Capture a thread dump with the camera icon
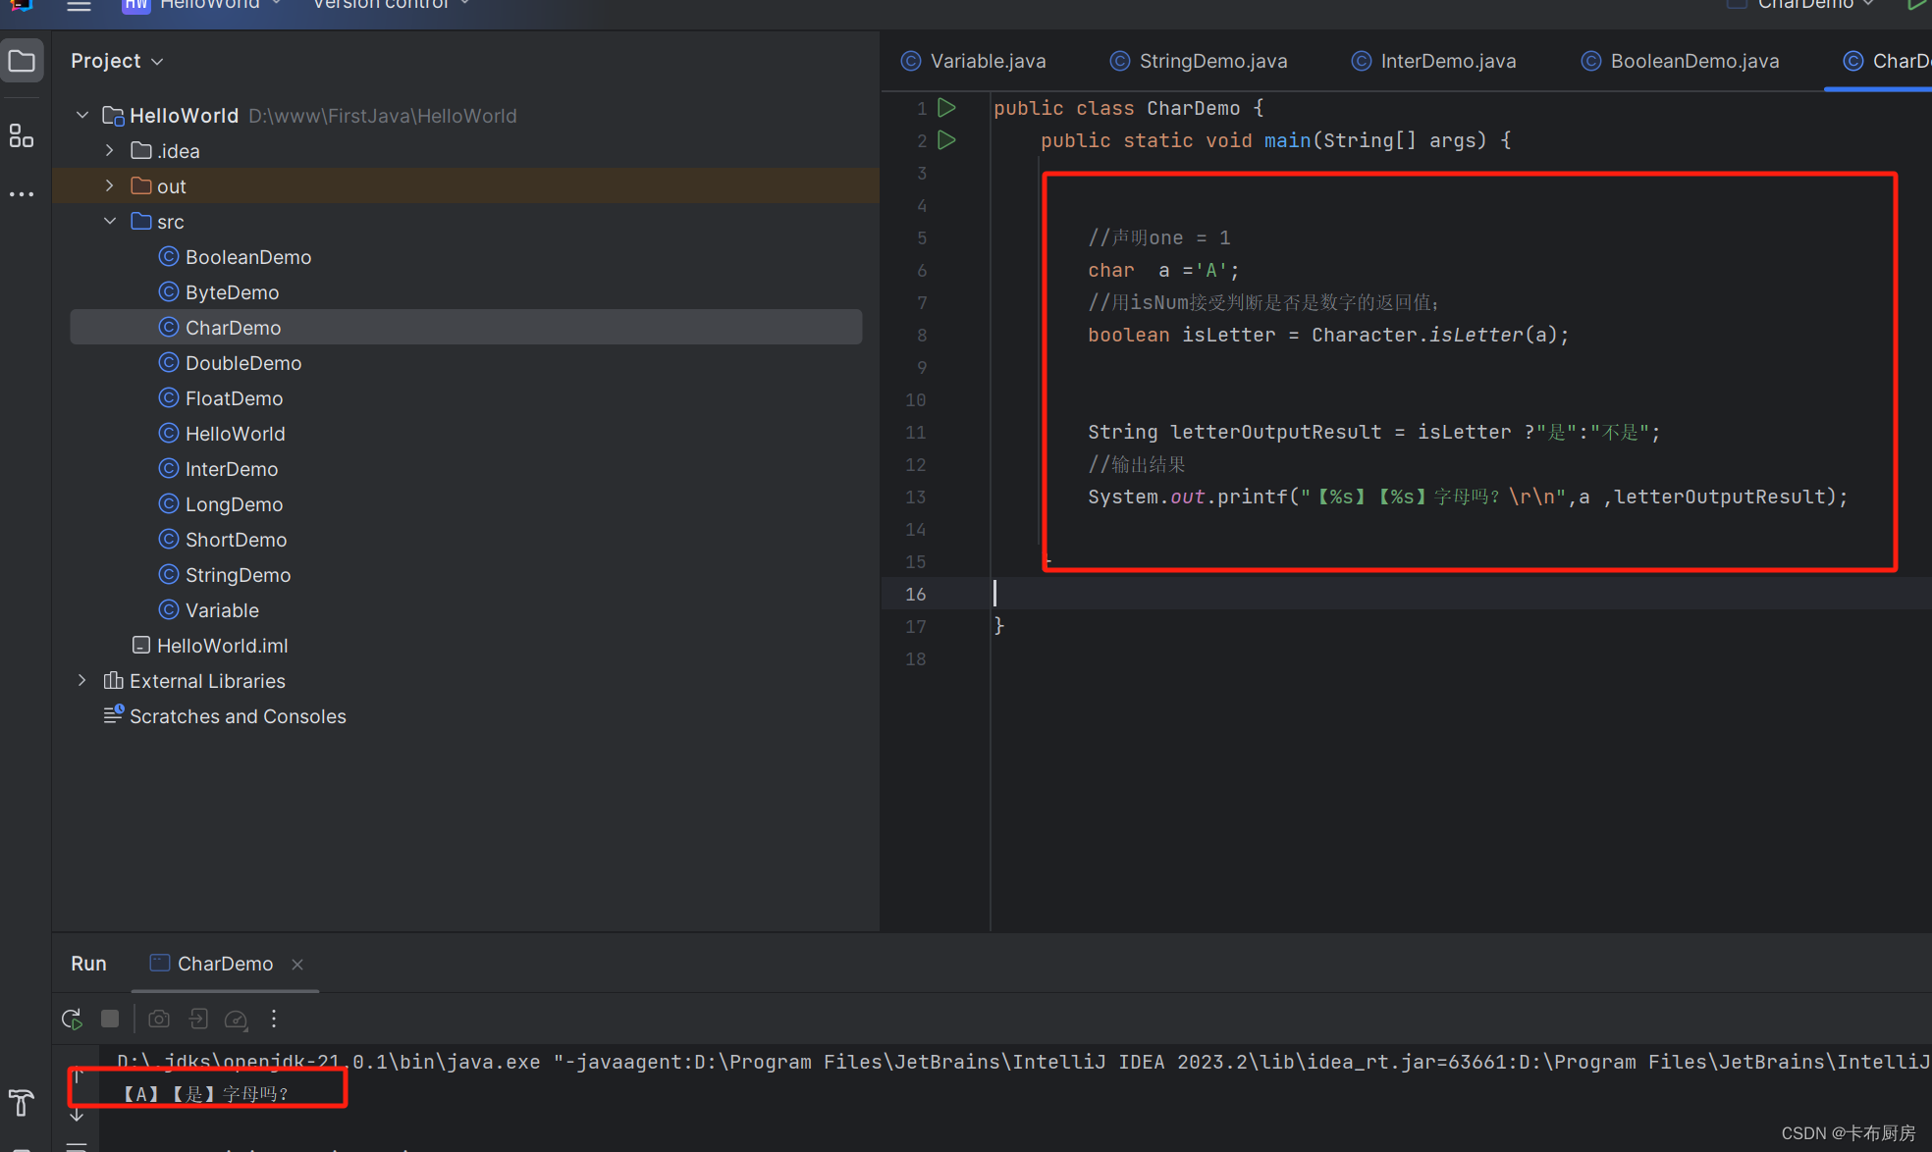The image size is (1932, 1152). 158,1019
